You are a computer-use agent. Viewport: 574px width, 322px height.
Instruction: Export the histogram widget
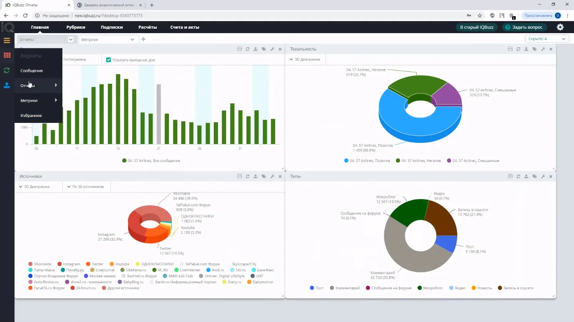tap(256, 49)
